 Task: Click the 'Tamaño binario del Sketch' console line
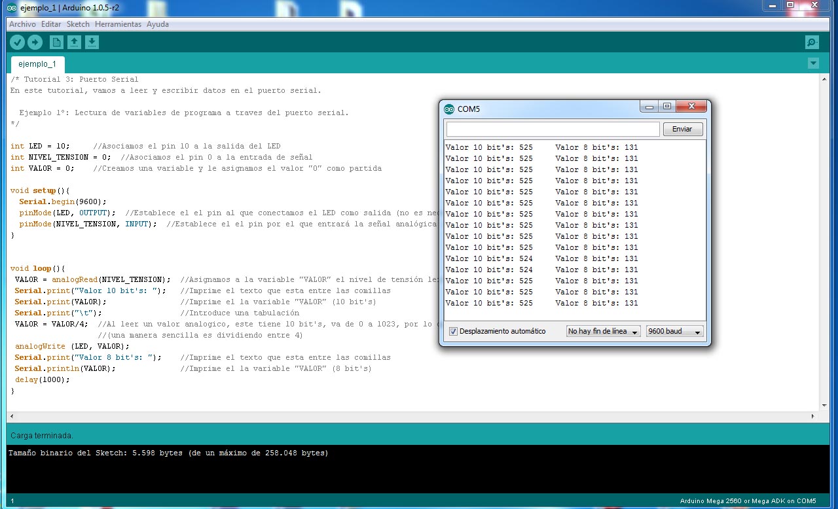point(168,453)
